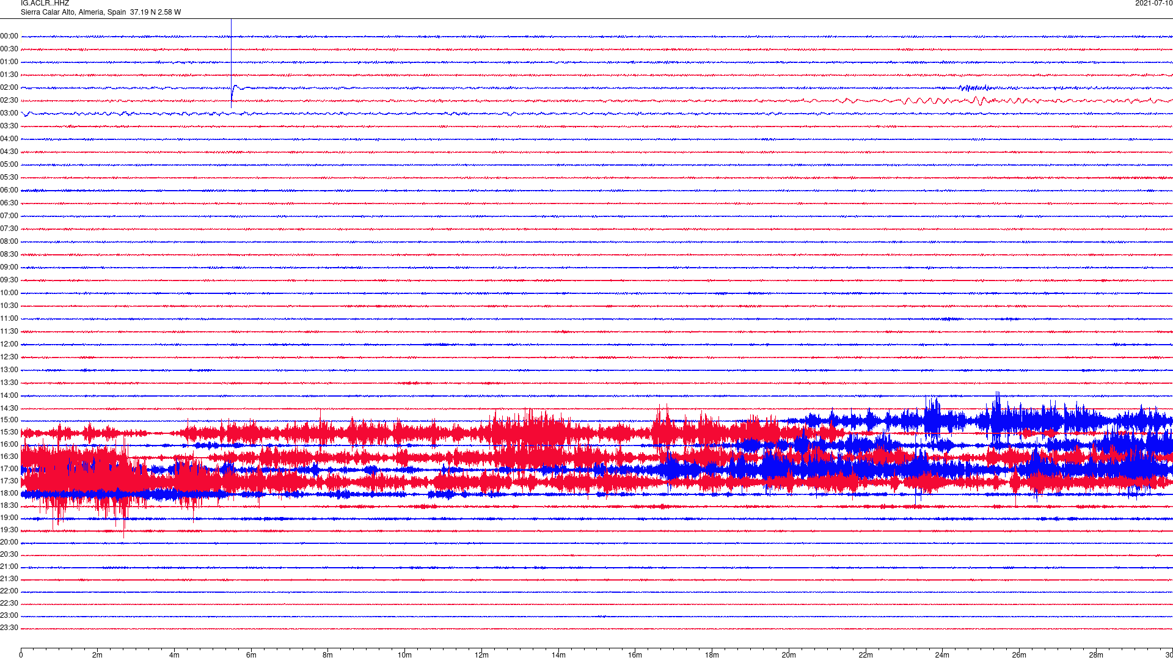Viewport: 1173px width, 660px height.
Task: Click the station code IG.ACLR..HHZ
Action: 45,4
